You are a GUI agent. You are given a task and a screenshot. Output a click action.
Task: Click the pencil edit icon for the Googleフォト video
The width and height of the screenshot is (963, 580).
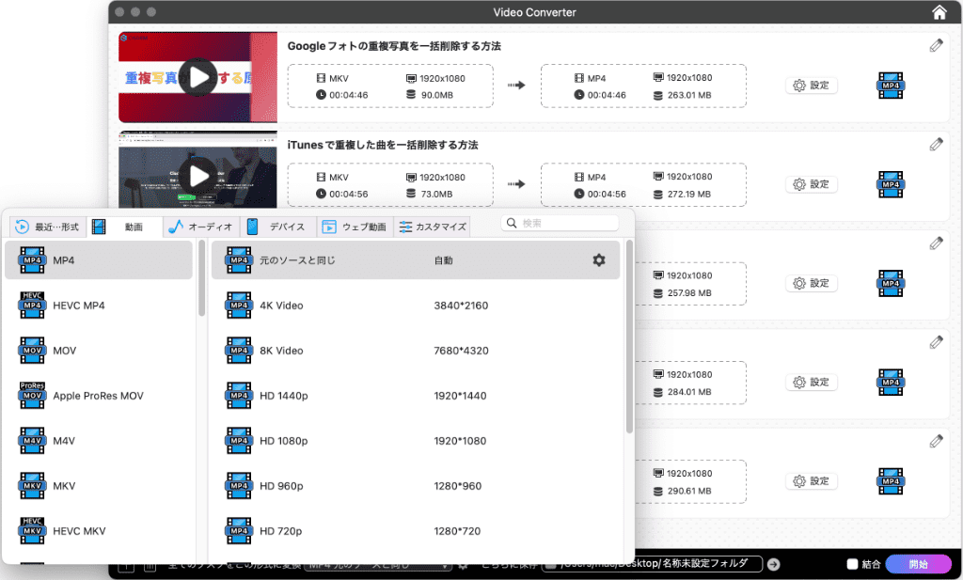tap(936, 45)
